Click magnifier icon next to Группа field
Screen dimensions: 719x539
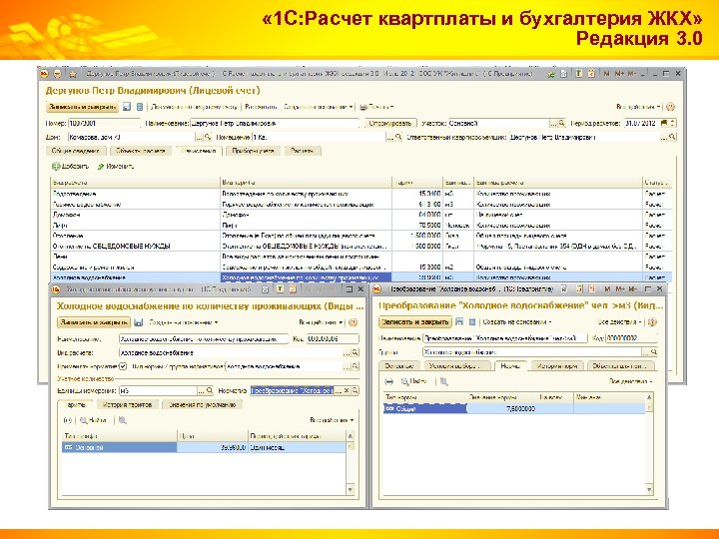[x=654, y=352]
